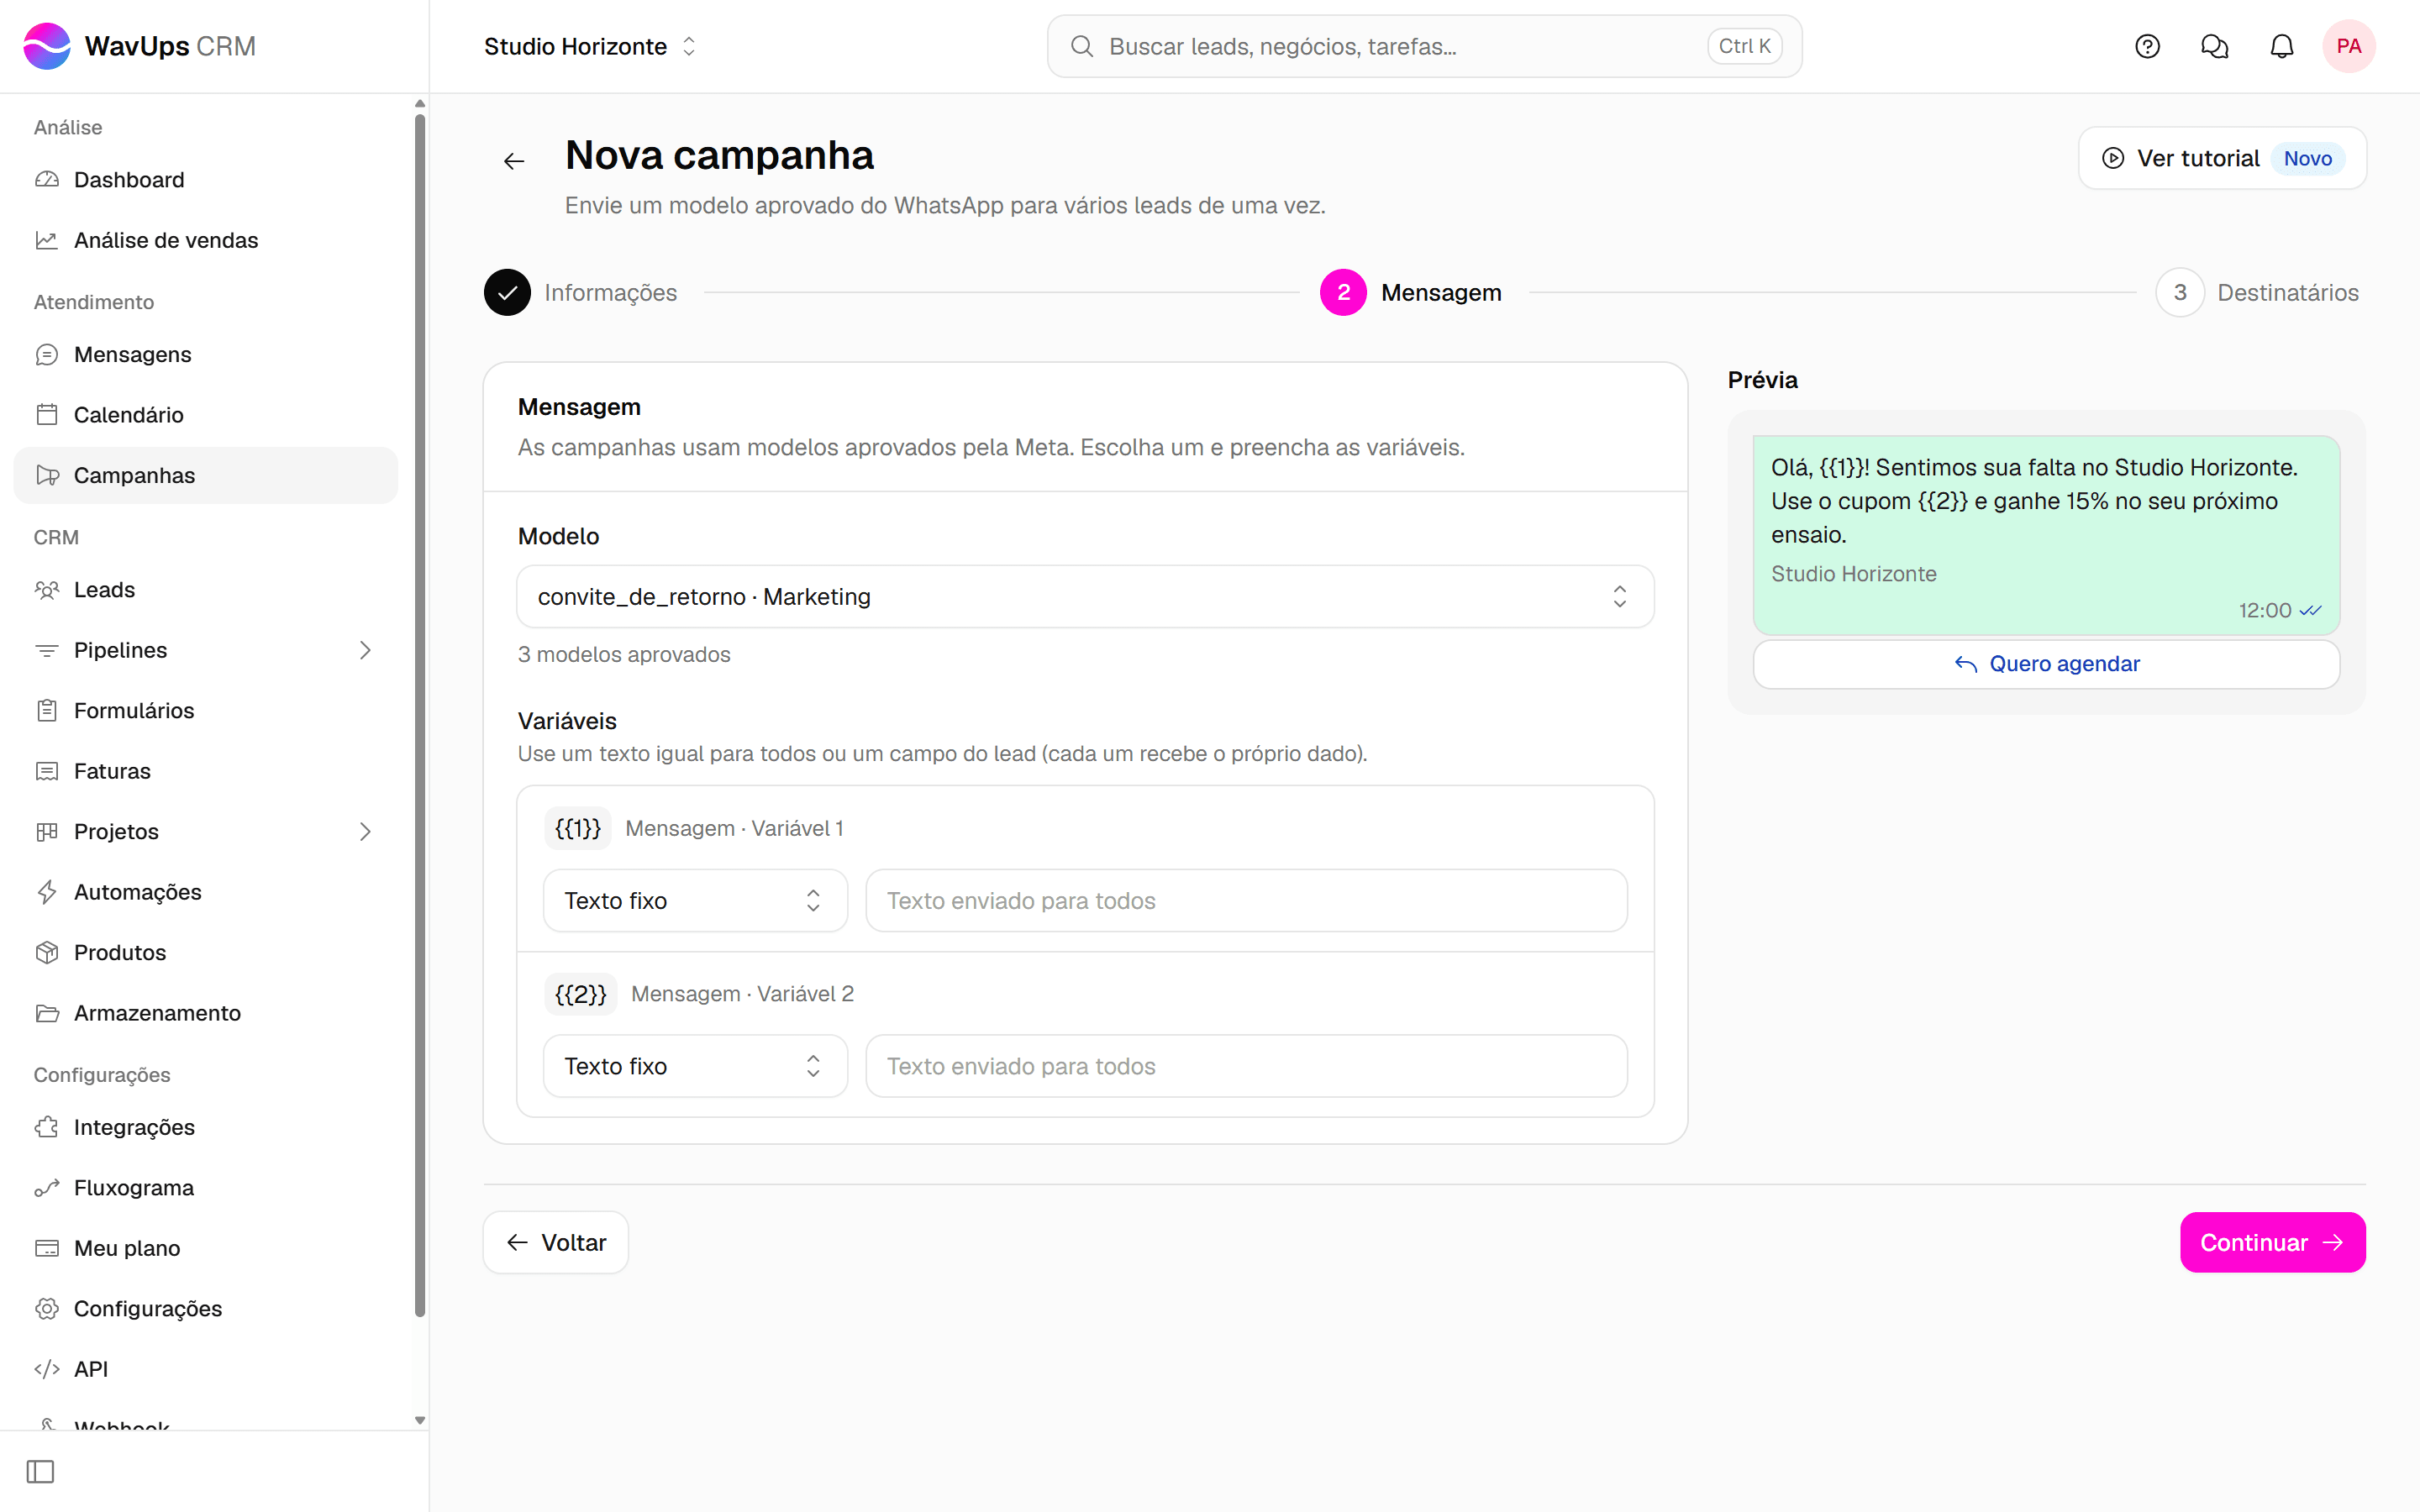
Task: Open the Ver tutorial button
Action: [x=2222, y=158]
